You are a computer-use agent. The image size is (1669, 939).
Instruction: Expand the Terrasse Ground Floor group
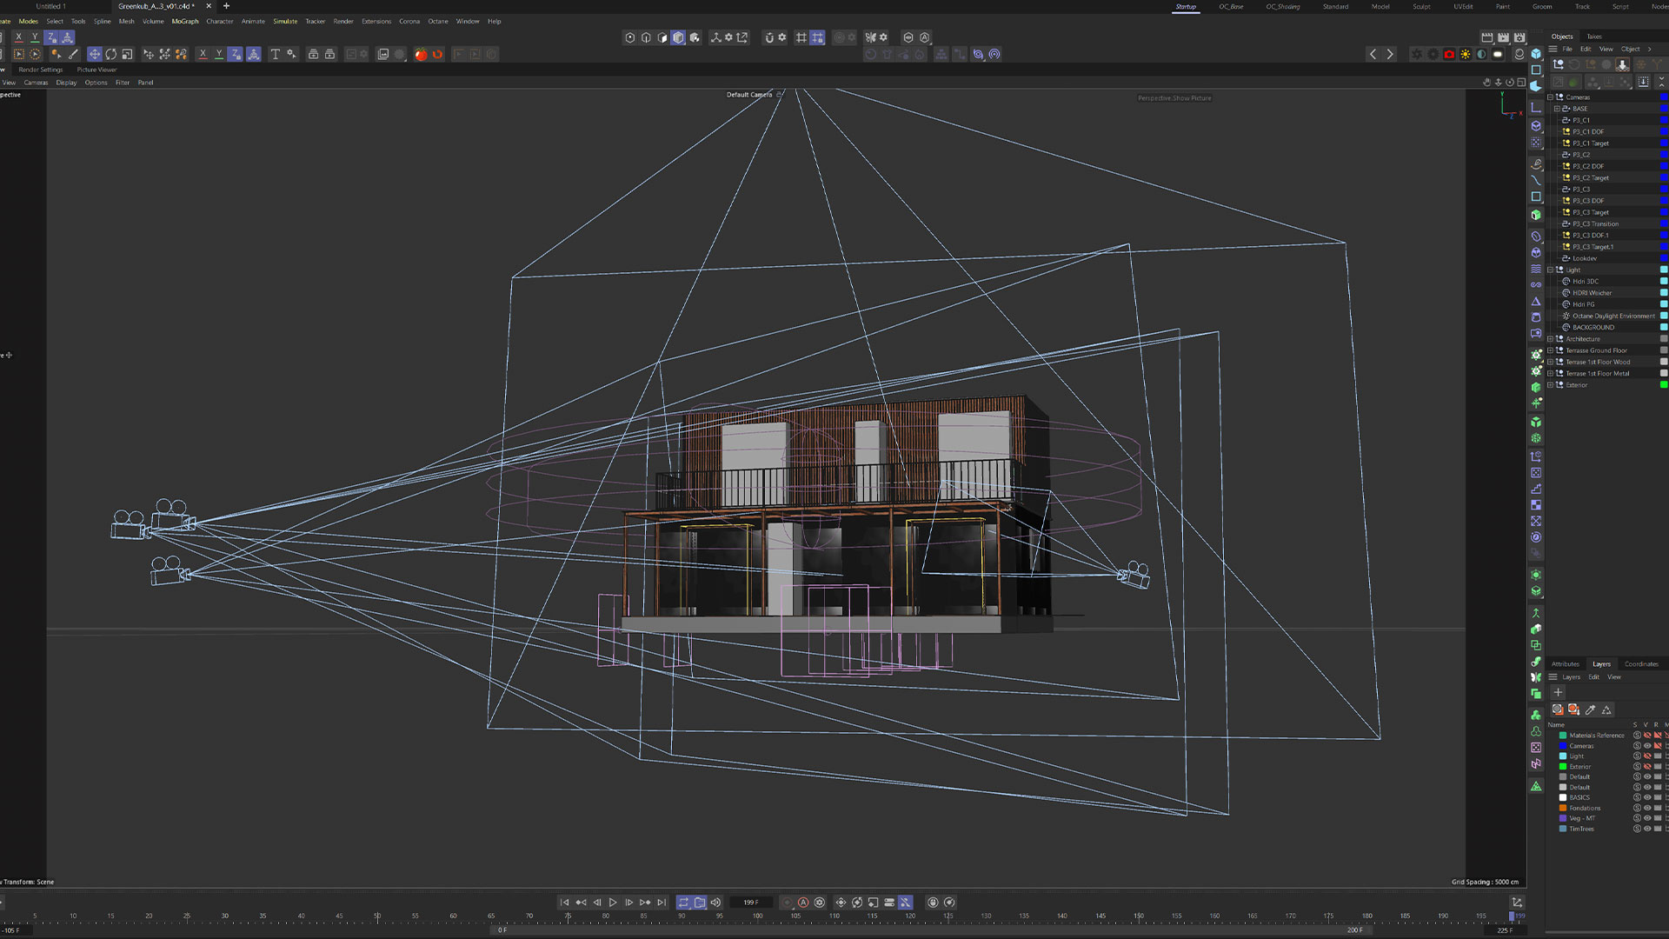[x=1550, y=350]
